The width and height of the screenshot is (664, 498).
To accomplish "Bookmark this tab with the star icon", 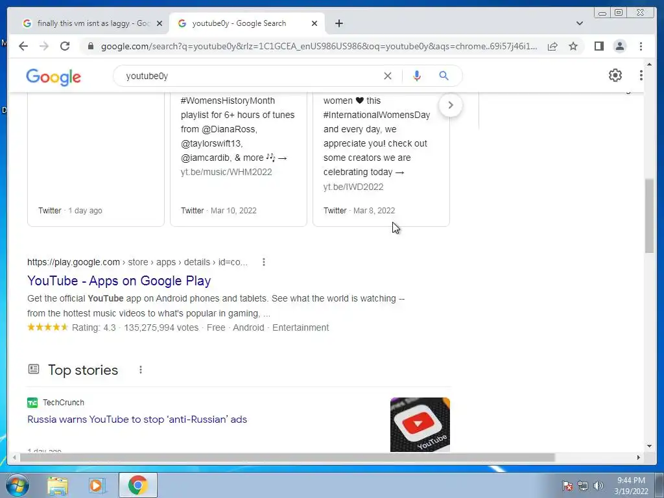I will pyautogui.click(x=573, y=46).
